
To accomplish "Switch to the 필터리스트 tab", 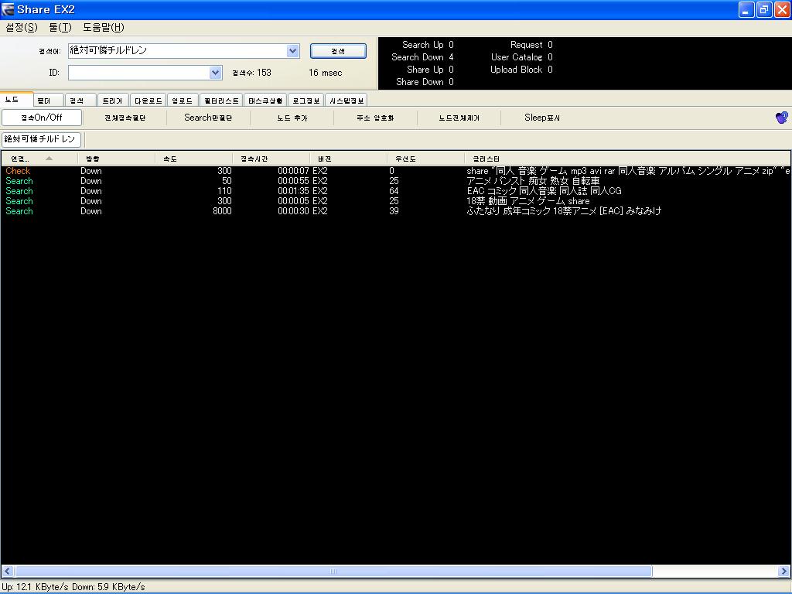I will (x=221, y=101).
